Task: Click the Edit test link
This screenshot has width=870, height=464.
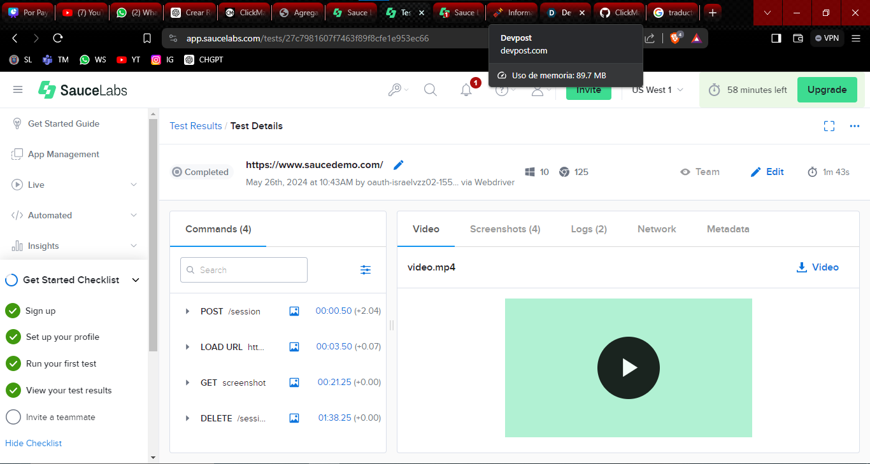Action: tap(767, 172)
